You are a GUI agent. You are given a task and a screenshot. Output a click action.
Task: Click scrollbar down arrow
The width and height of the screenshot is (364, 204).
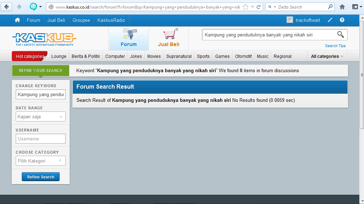[x=362, y=201]
